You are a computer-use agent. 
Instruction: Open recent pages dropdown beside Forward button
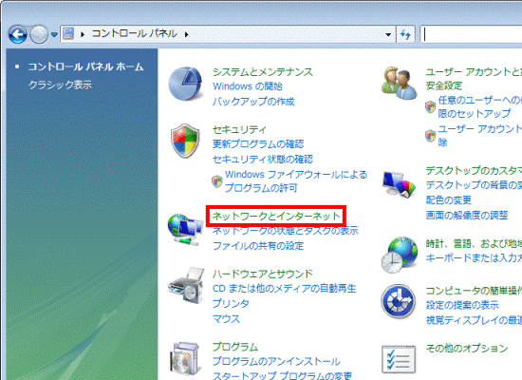(x=54, y=34)
